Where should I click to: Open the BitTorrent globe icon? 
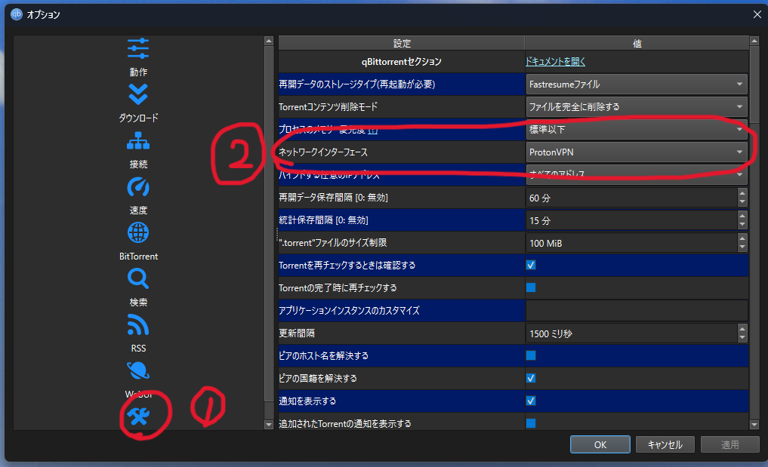(x=138, y=233)
